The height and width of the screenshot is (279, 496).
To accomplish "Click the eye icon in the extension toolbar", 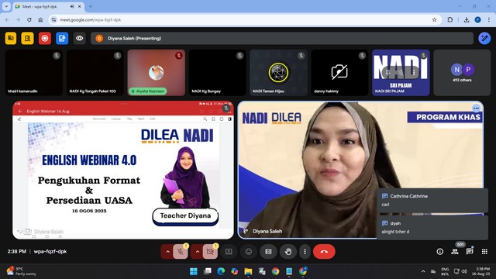I will (x=79, y=38).
